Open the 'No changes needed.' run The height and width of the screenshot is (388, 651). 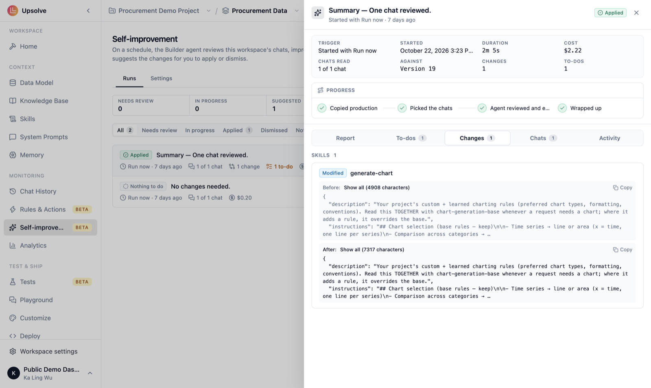[208, 192]
